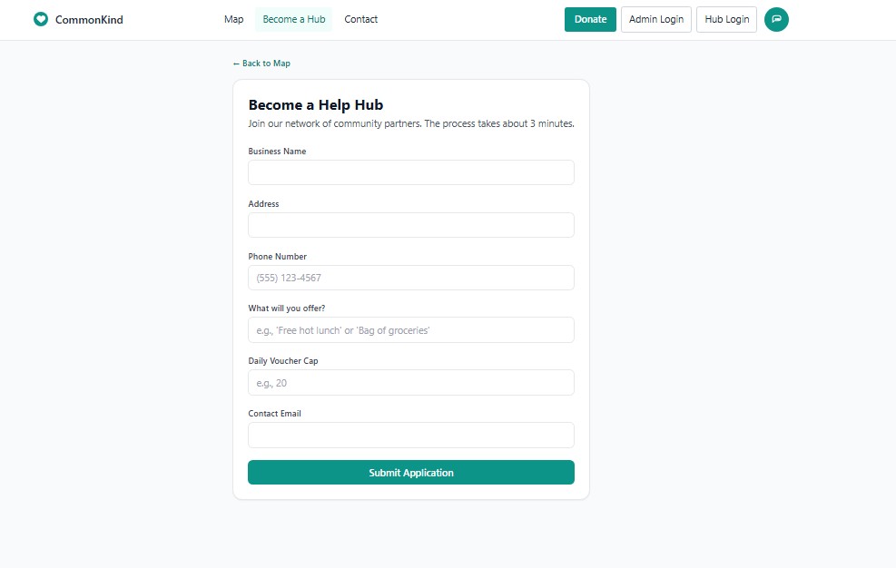This screenshot has height=568, width=896.
Task: Open Admin Login
Action: (x=656, y=19)
